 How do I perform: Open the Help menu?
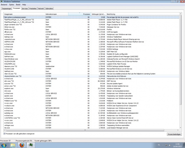click(x=24, y=4)
